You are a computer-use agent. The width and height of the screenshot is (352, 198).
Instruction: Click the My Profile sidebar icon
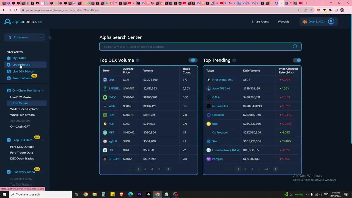click(x=9, y=58)
